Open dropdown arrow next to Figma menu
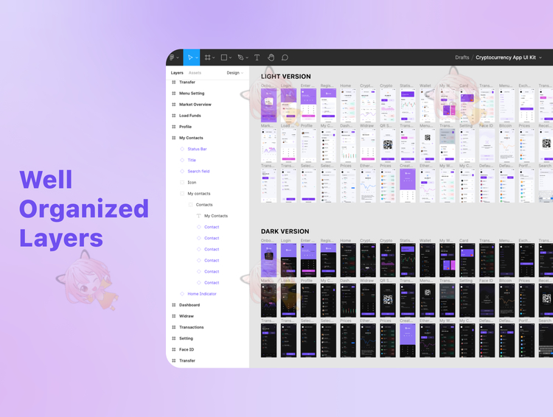553x417 pixels. click(178, 57)
